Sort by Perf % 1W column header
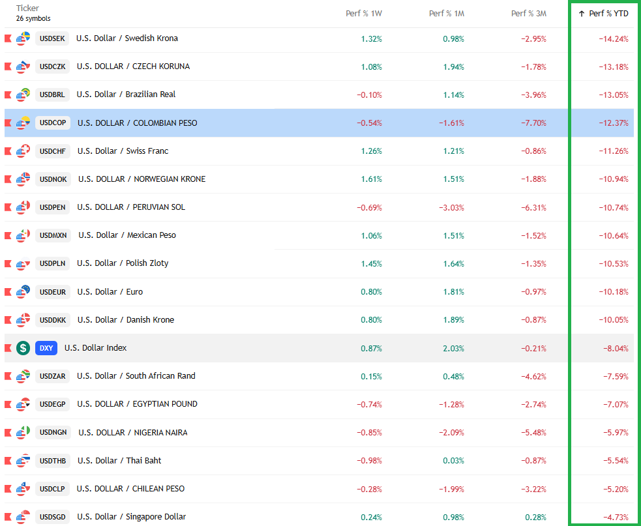The width and height of the screenshot is (641, 526). [x=364, y=14]
